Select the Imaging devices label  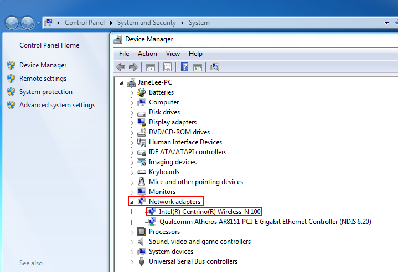[172, 162]
